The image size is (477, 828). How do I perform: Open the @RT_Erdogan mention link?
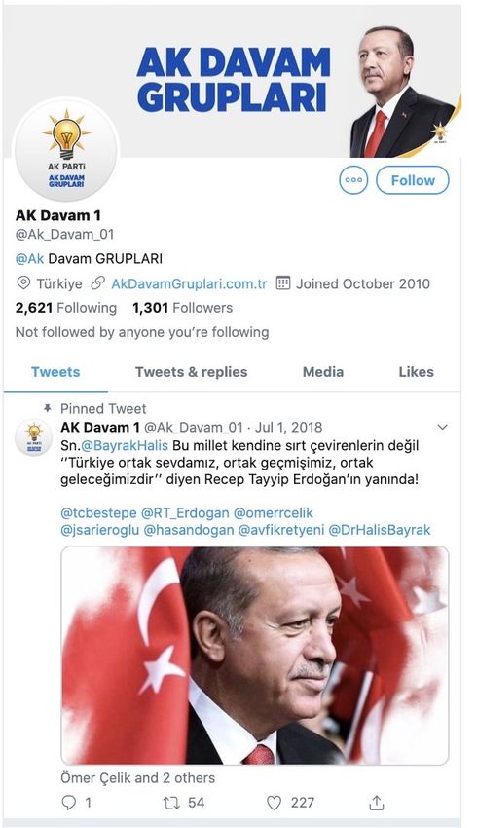tap(185, 512)
